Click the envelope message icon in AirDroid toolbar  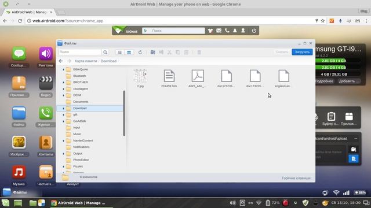pyautogui.click(x=219, y=31)
